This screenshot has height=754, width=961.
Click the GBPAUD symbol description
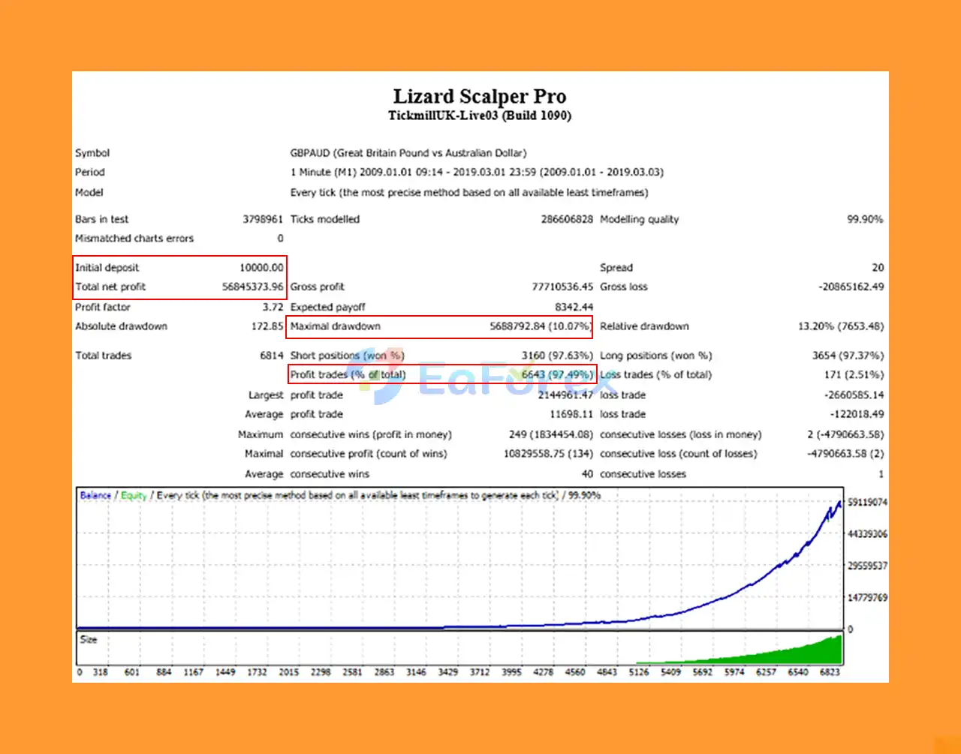point(408,153)
